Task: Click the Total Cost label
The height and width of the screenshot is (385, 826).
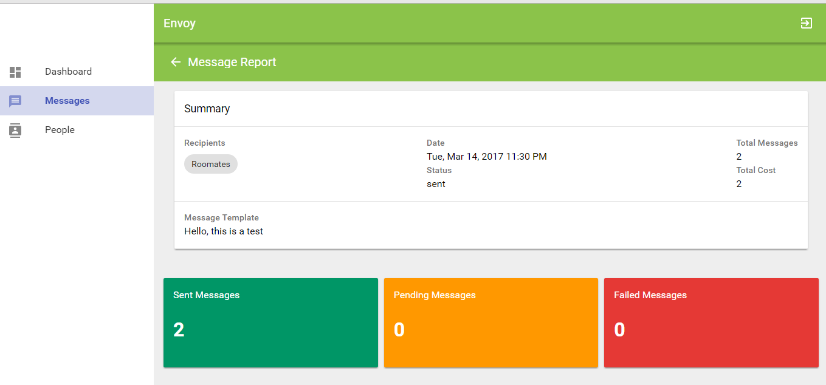Action: pyautogui.click(x=755, y=171)
